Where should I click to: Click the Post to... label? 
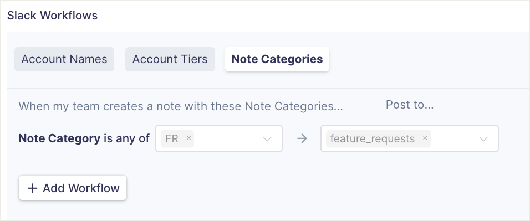[410, 105]
